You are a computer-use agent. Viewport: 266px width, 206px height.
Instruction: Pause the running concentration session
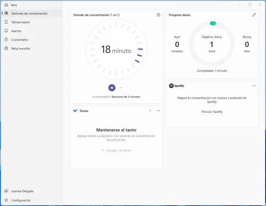tap(112, 87)
